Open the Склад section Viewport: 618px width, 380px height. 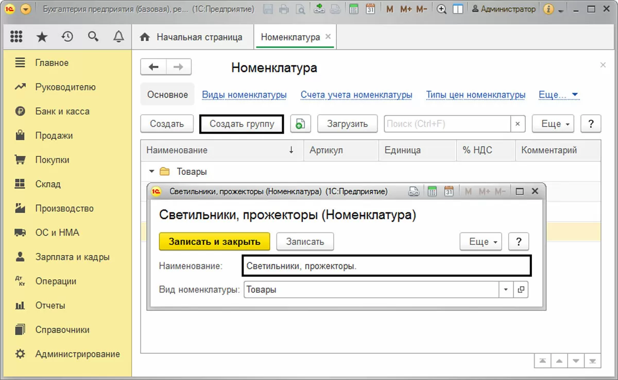coord(48,184)
